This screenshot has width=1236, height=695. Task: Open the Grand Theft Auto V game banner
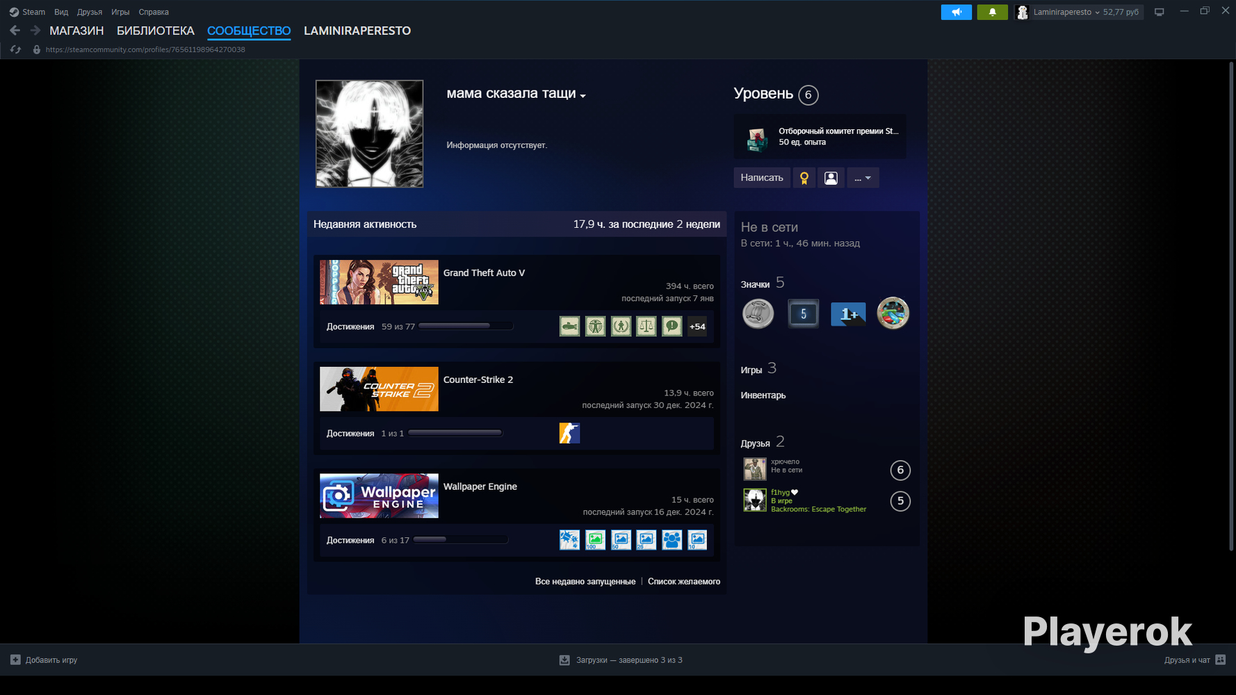[x=379, y=282]
